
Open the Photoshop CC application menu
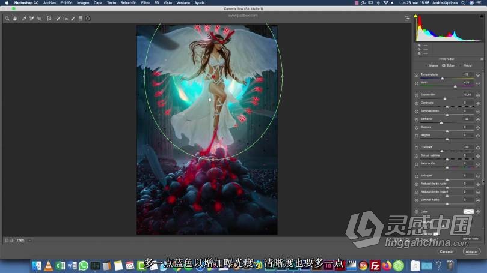[x=26, y=3]
